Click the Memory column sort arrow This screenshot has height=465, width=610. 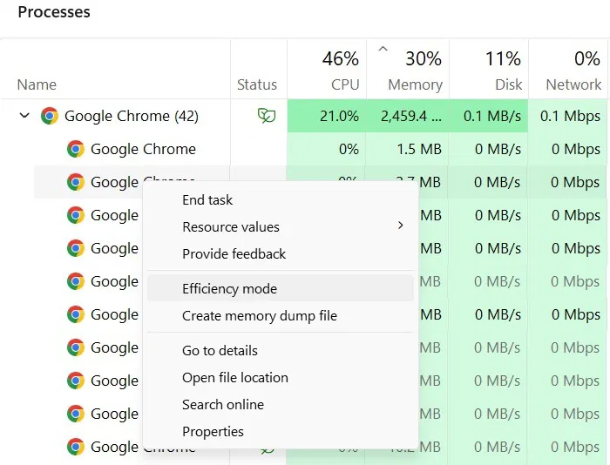click(383, 50)
